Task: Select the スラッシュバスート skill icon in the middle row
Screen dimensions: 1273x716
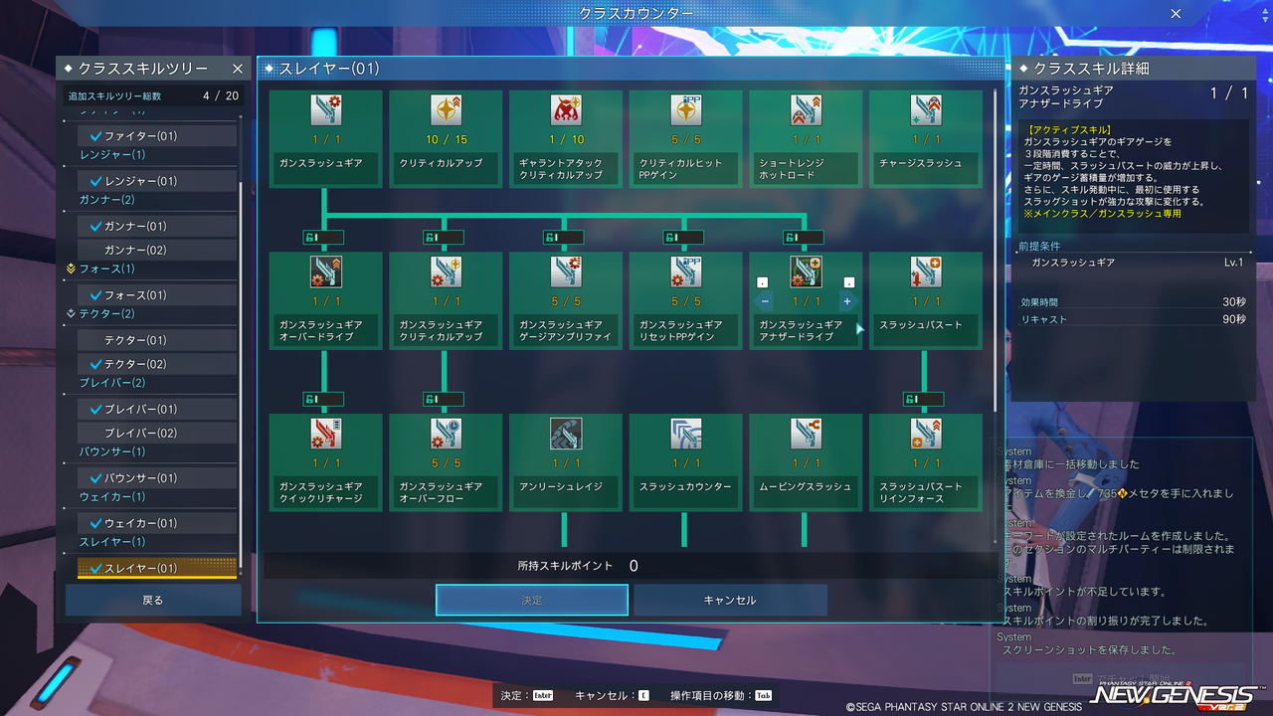Action: [x=926, y=272]
